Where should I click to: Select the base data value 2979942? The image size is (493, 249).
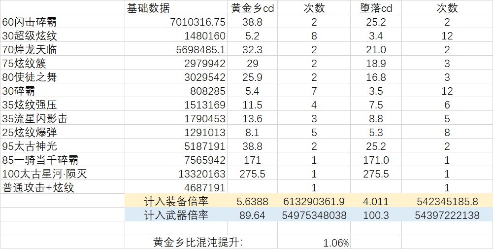[176, 63]
